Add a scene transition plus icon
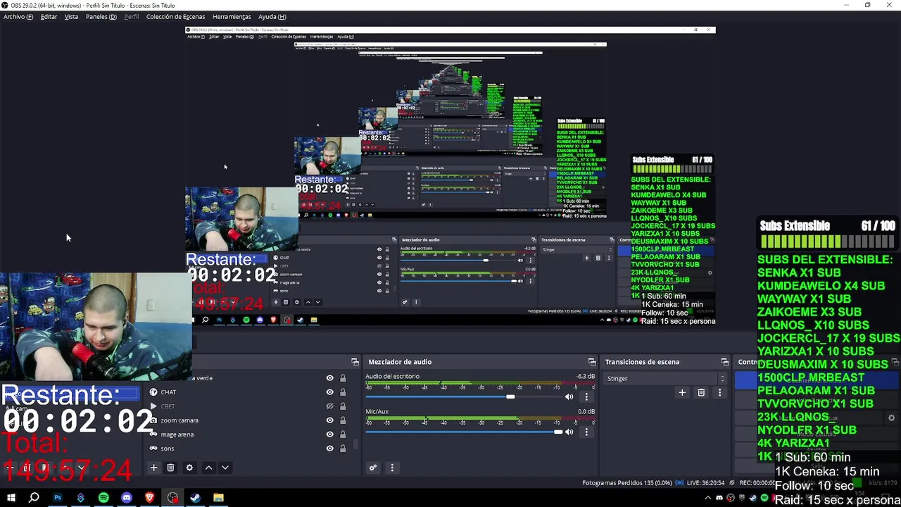This screenshot has width=901, height=507. (x=682, y=392)
